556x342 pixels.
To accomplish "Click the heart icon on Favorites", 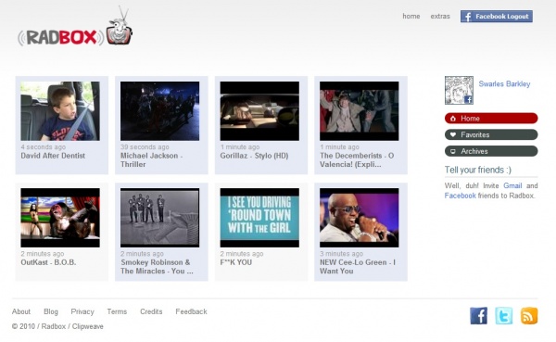I will click(453, 134).
